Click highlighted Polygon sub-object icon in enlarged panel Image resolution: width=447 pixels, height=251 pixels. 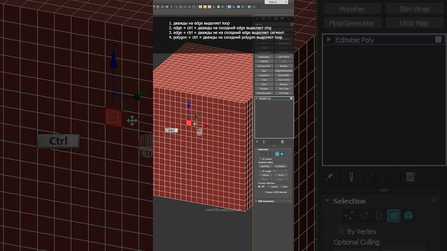[x=393, y=215]
